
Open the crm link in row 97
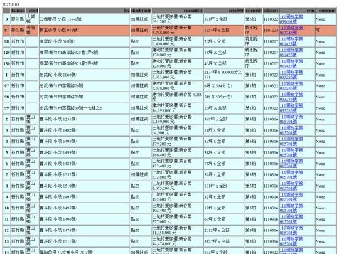point(291,86)
